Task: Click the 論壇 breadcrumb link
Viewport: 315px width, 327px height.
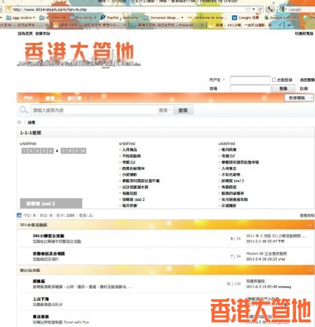Action: (x=31, y=123)
